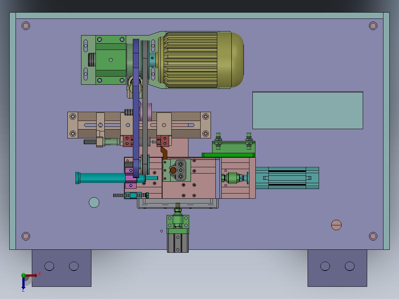399x299 pixels.
Task: Select the magenta clamp block on the teal rod
Action: [131, 178]
